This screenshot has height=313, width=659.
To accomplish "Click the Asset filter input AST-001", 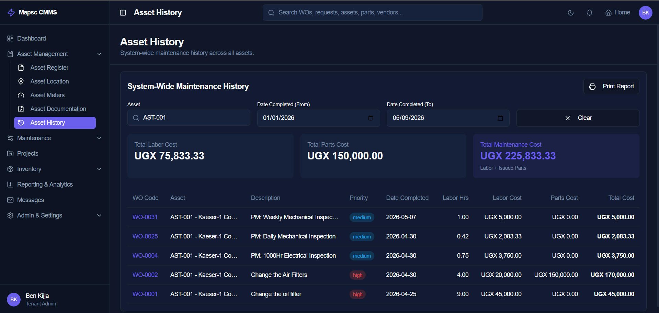I will tap(189, 118).
